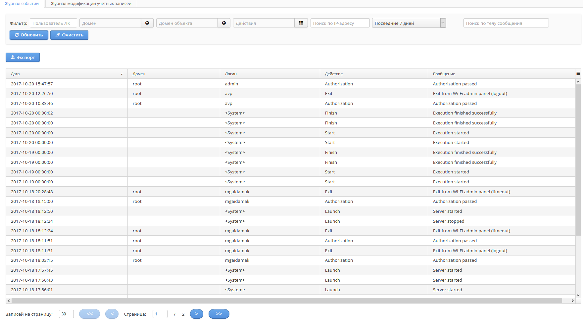Click the date 2017-10-18 18:03:15

pos(32,260)
